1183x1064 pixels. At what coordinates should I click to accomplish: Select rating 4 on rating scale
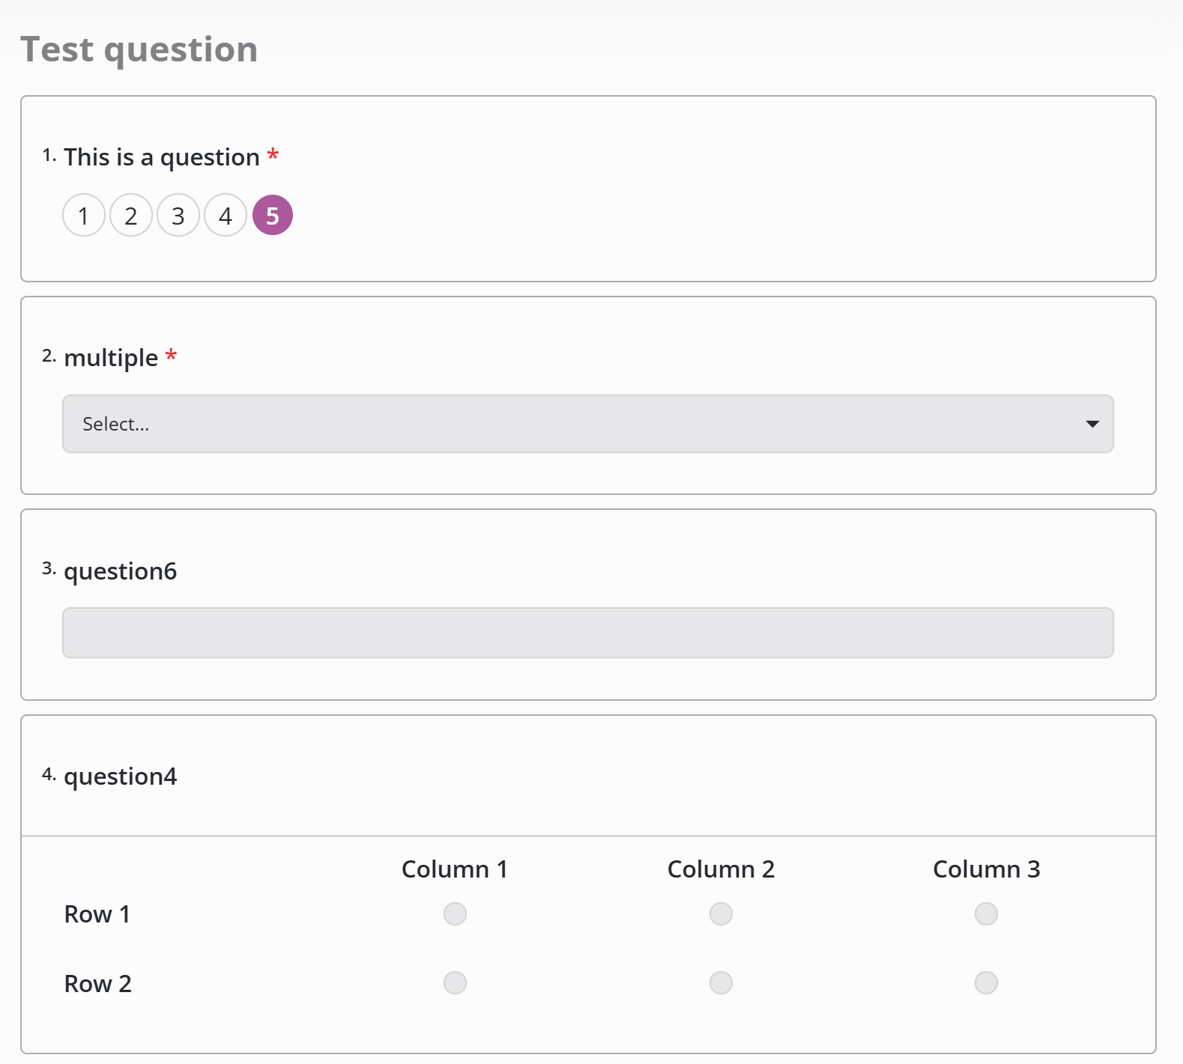[226, 216]
